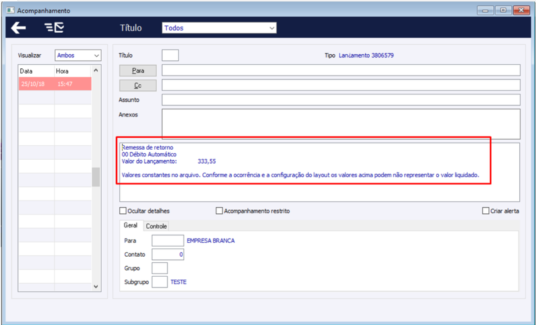Click into the Assunto field

click(x=341, y=100)
